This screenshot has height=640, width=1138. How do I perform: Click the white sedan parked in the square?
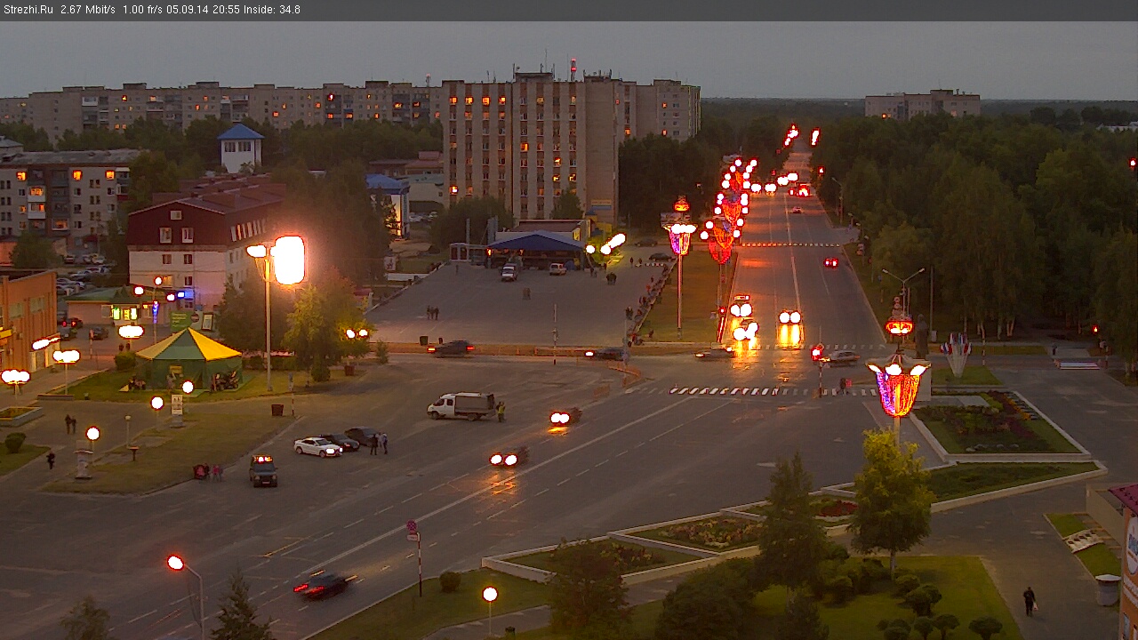[317, 447]
